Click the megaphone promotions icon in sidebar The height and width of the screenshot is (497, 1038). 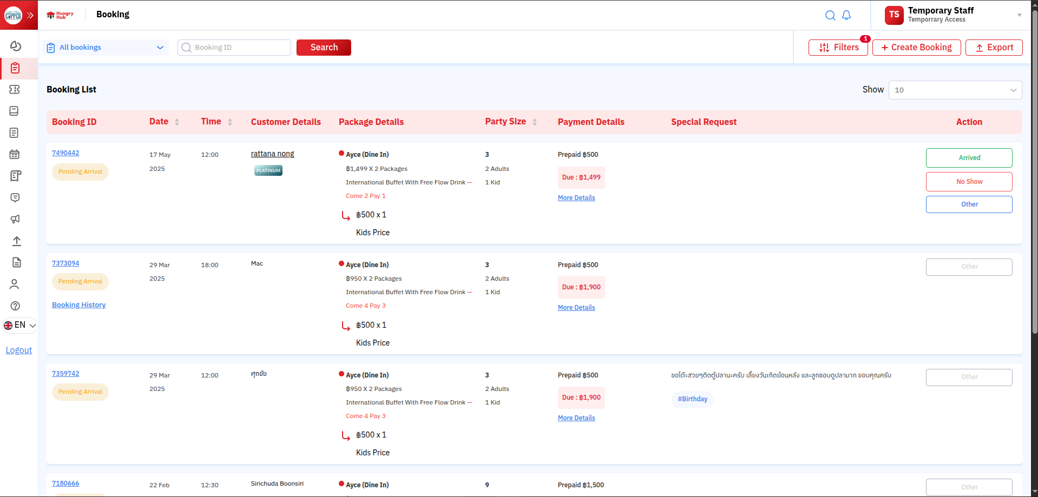[15, 219]
